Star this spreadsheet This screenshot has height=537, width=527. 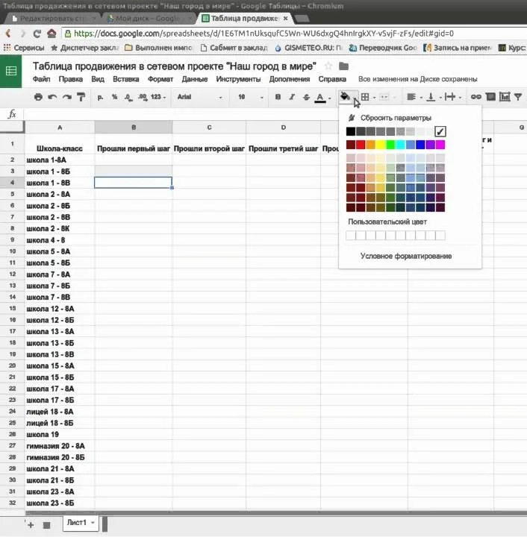coord(328,66)
